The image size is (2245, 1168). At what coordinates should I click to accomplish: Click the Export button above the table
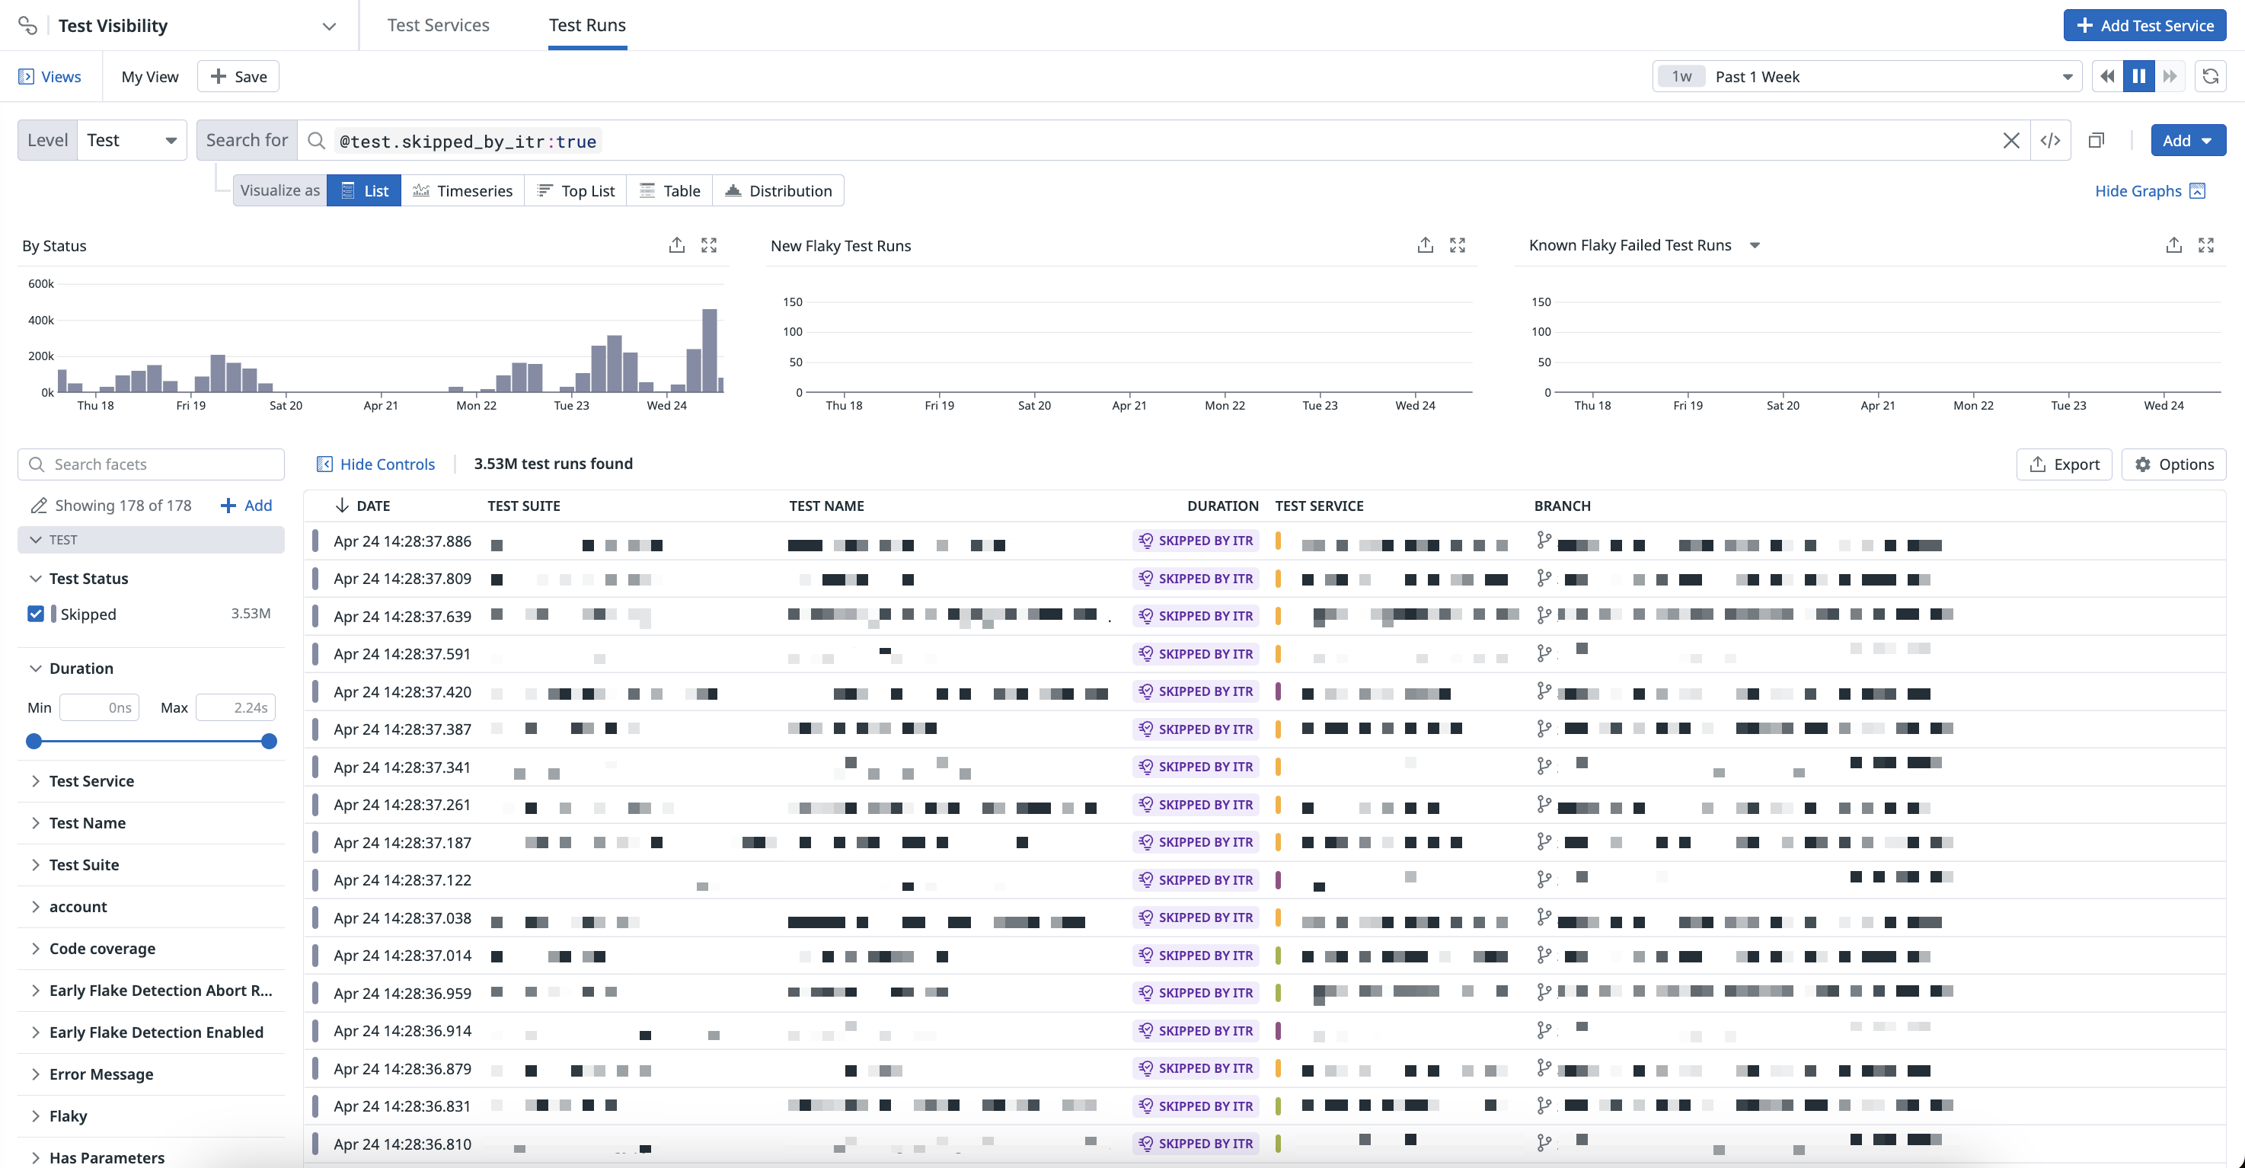[x=2065, y=464]
